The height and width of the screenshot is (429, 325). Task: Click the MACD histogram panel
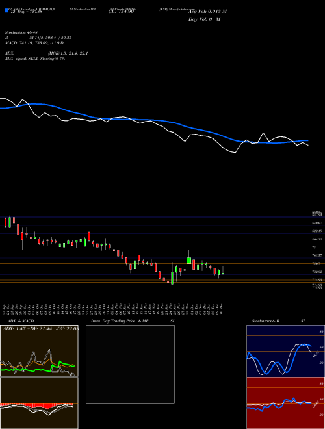(39, 403)
